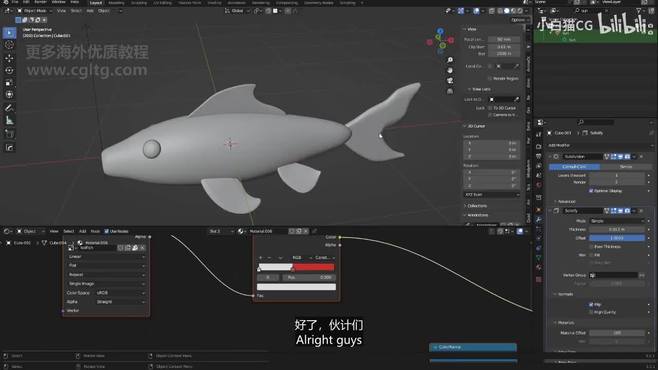This screenshot has height=370, width=658.
Task: Toggle the camera view icon
Action: 450,81
